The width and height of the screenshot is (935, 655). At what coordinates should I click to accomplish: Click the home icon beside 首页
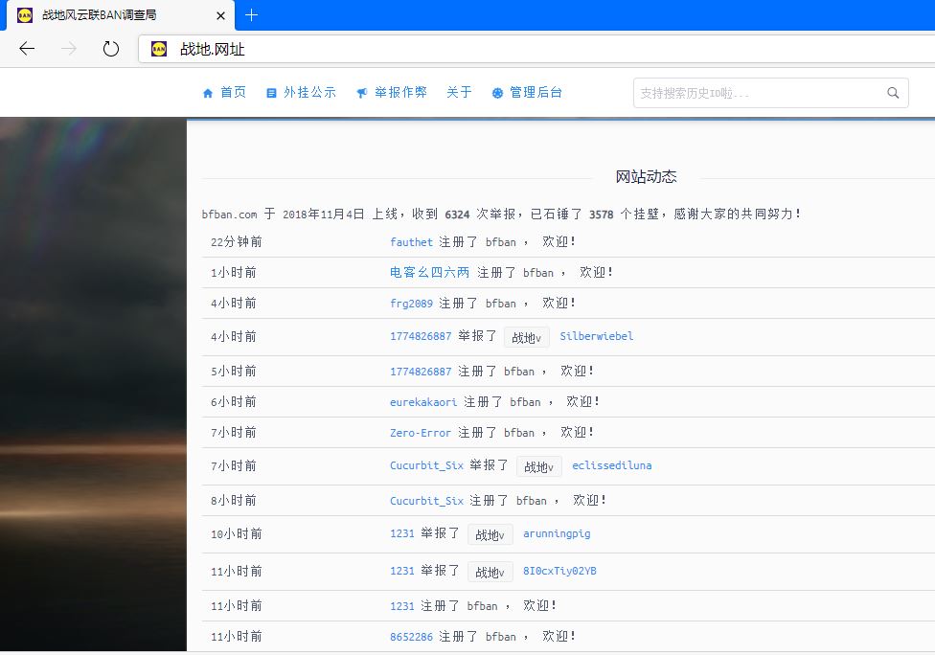pyautogui.click(x=208, y=93)
